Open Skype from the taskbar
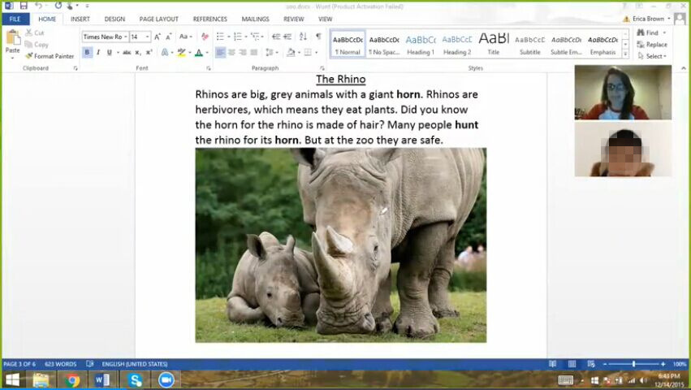Image resolution: width=691 pixels, height=390 pixels. click(135, 379)
